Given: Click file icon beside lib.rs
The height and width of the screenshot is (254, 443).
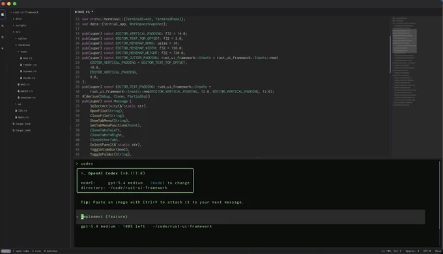Looking at the screenshot, I should [16, 111].
